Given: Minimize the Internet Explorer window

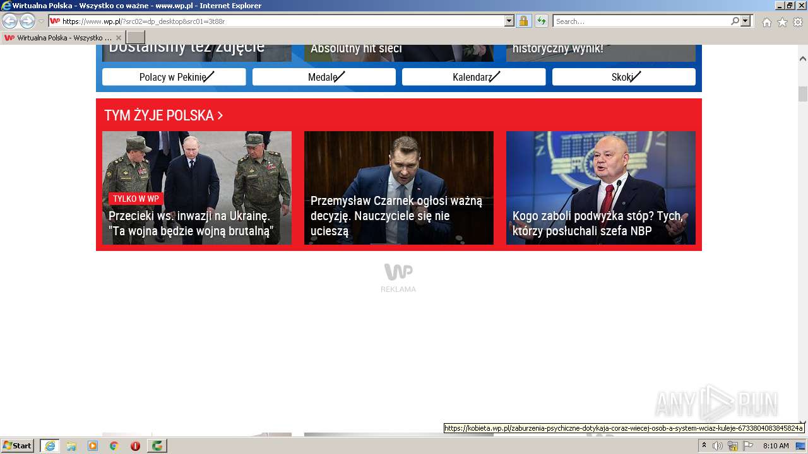Looking at the screenshot, I should click(780, 6).
